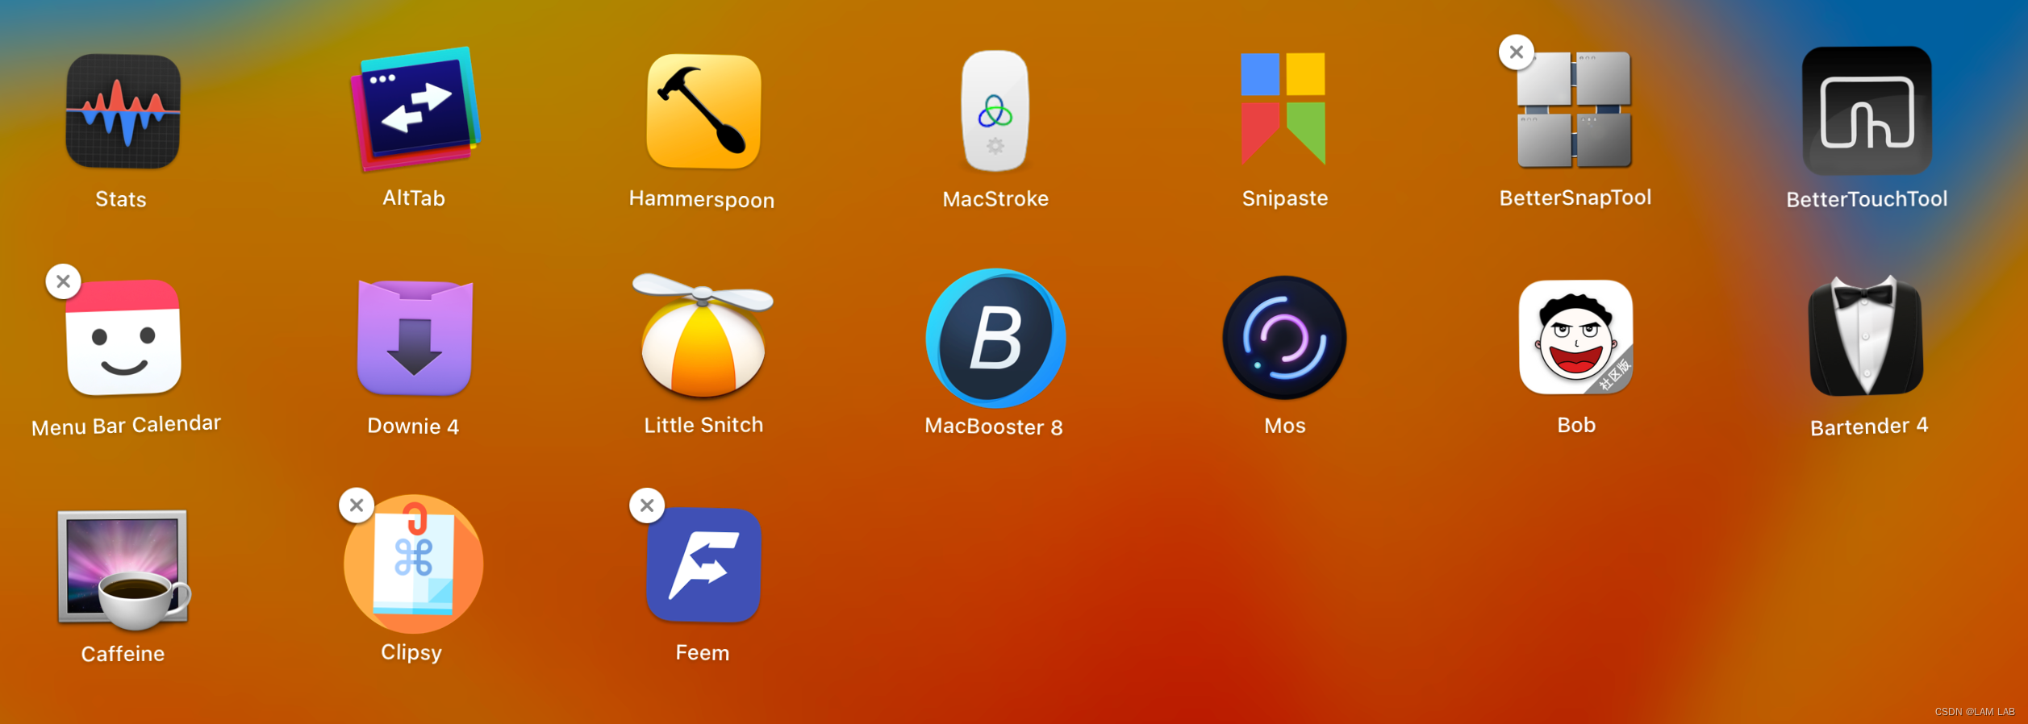Launch the Mos app icon
The width and height of the screenshot is (2028, 724).
tap(1284, 338)
